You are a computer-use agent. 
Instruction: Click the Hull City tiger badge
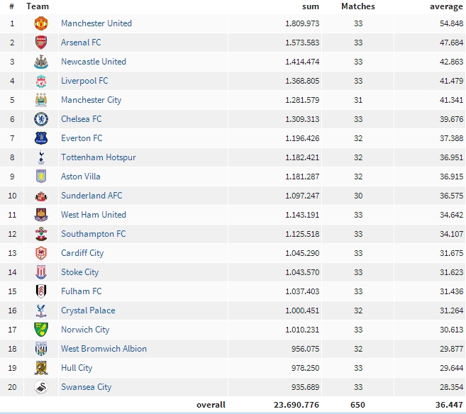coord(41,368)
